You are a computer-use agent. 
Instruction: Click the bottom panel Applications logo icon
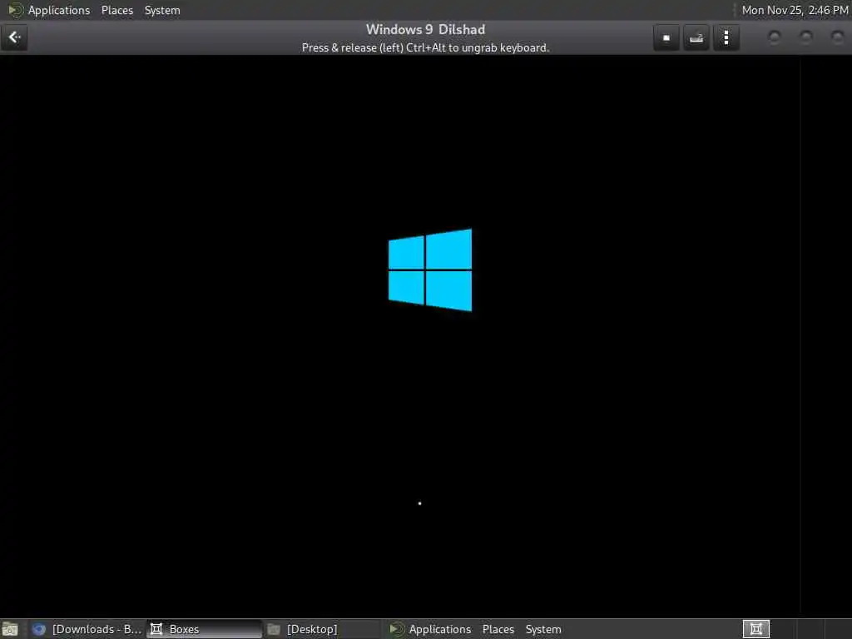click(x=397, y=629)
